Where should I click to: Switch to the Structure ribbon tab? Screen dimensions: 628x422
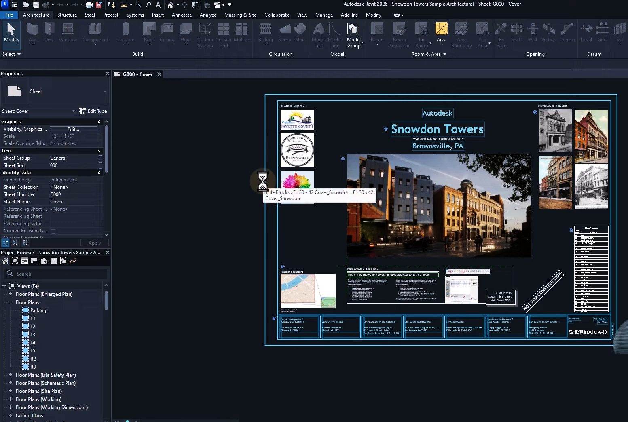pos(67,15)
